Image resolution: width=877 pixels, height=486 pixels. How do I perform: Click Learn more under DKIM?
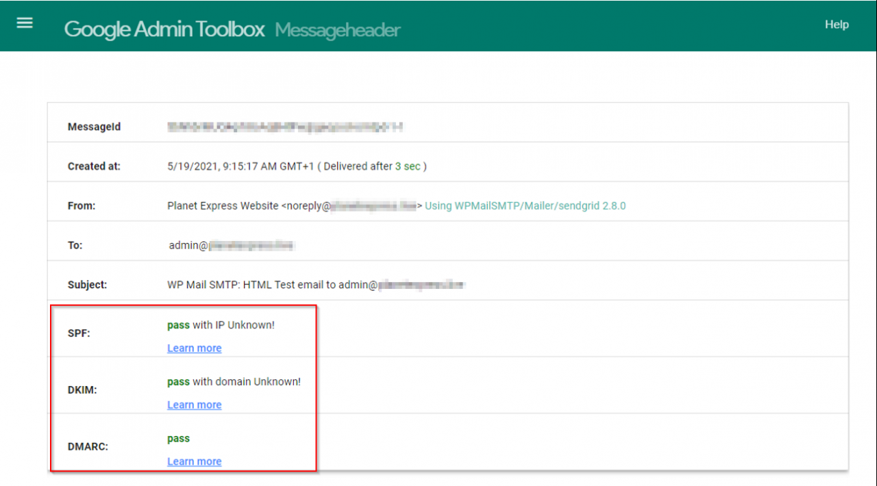(x=194, y=405)
